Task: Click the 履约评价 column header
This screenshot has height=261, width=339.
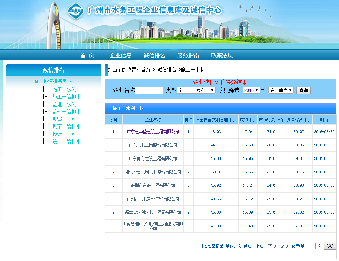Action: pyautogui.click(x=248, y=120)
